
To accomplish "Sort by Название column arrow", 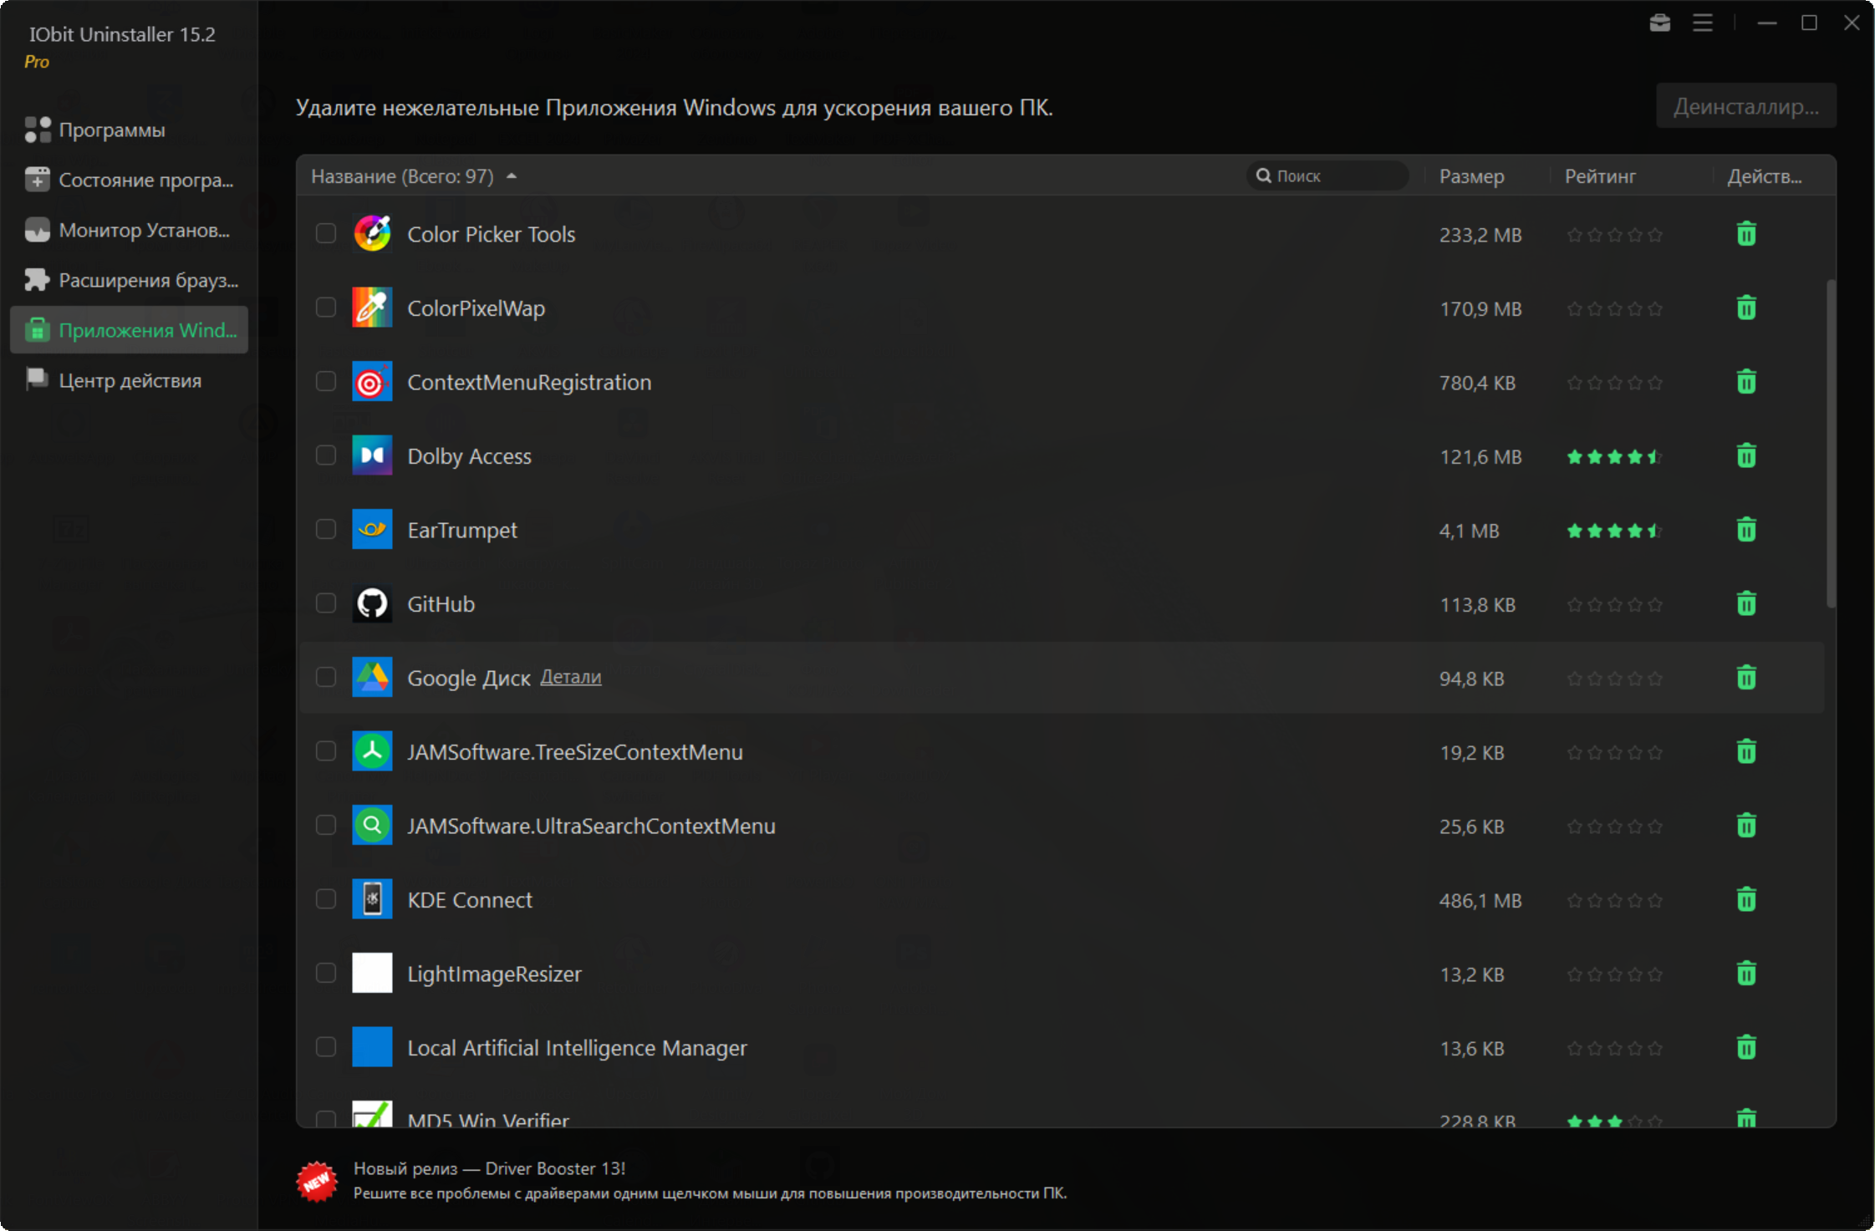I will [x=512, y=176].
